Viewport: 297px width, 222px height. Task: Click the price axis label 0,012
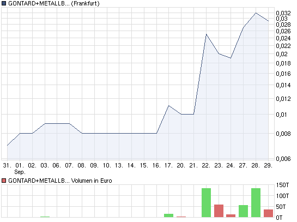coord(283,99)
